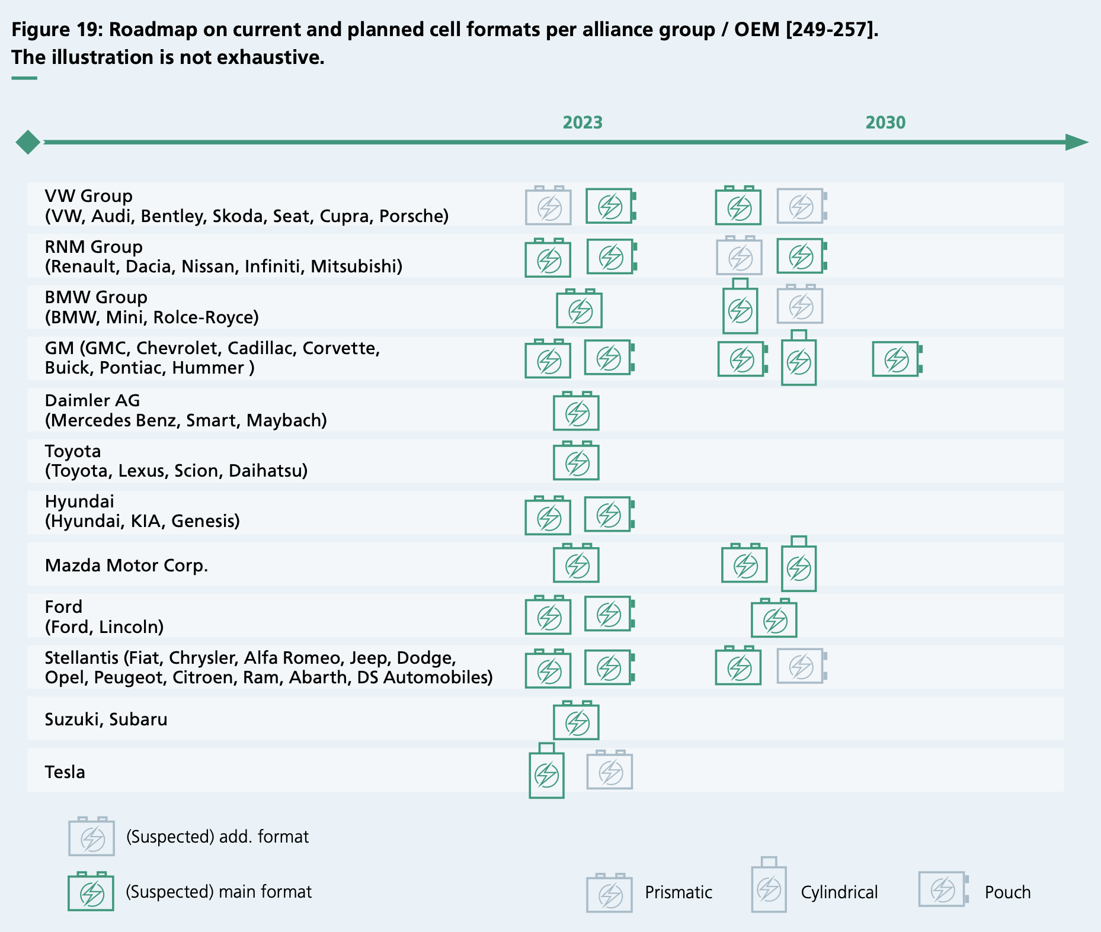Select Stellantis's gray pouch cell icon
Viewport: 1101px width, 932px height.
point(801,666)
